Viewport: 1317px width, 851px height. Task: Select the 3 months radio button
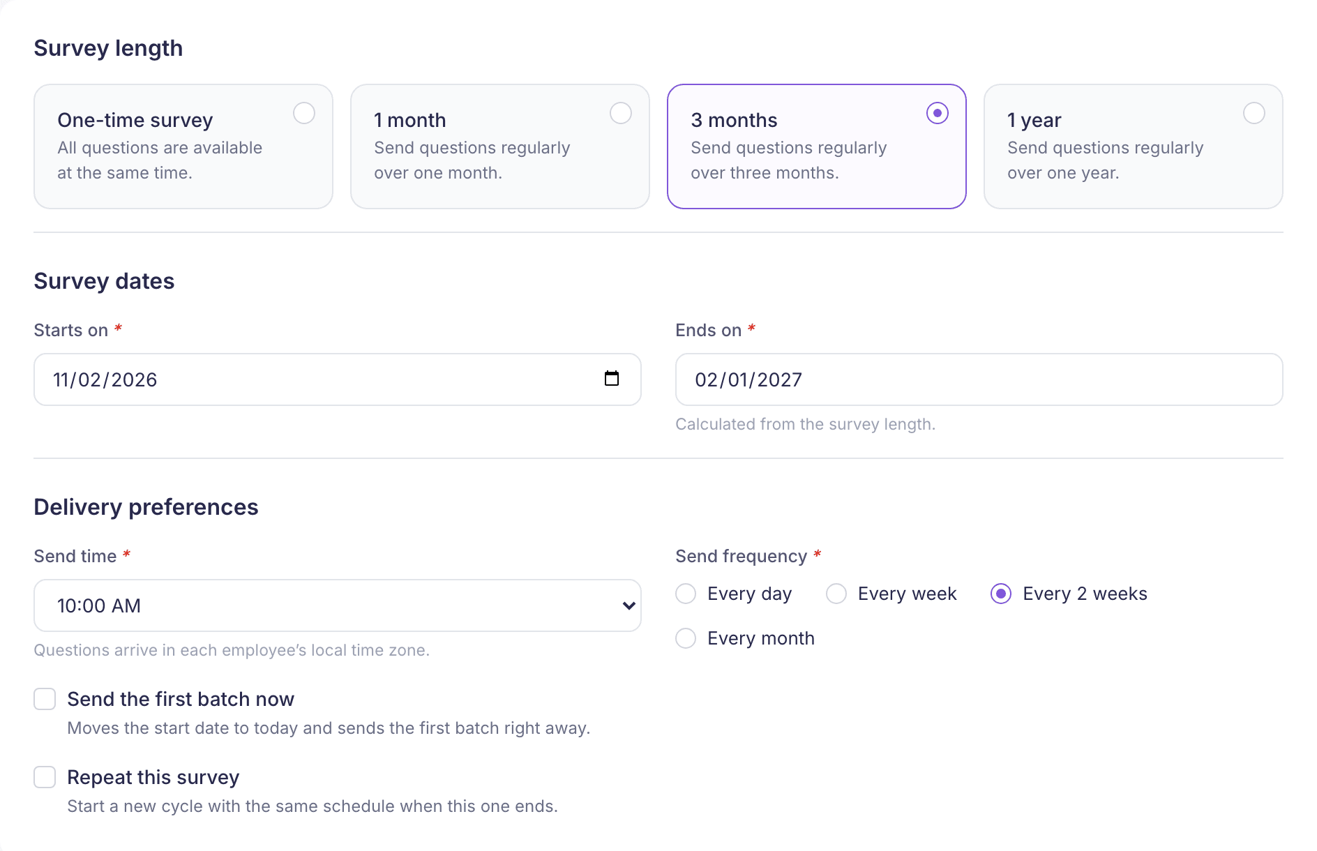point(938,113)
